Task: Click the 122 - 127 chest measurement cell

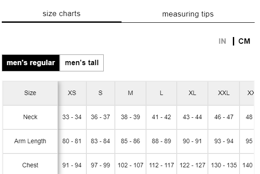Action: click(192, 165)
